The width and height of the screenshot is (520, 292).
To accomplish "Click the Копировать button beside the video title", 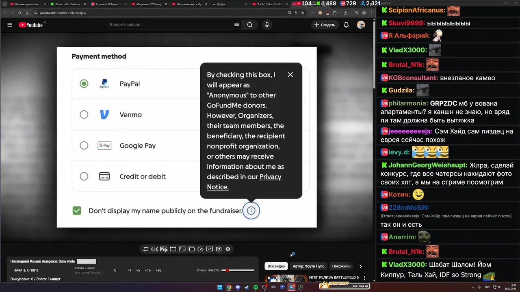I will [86, 262].
